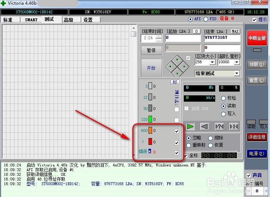Toggle the 30 ms row checkbox
The image size is (270, 197).
tap(177, 109)
